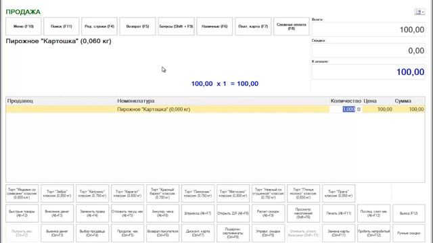Add Торт "Птичье молоко" quick item

[x=303, y=194]
